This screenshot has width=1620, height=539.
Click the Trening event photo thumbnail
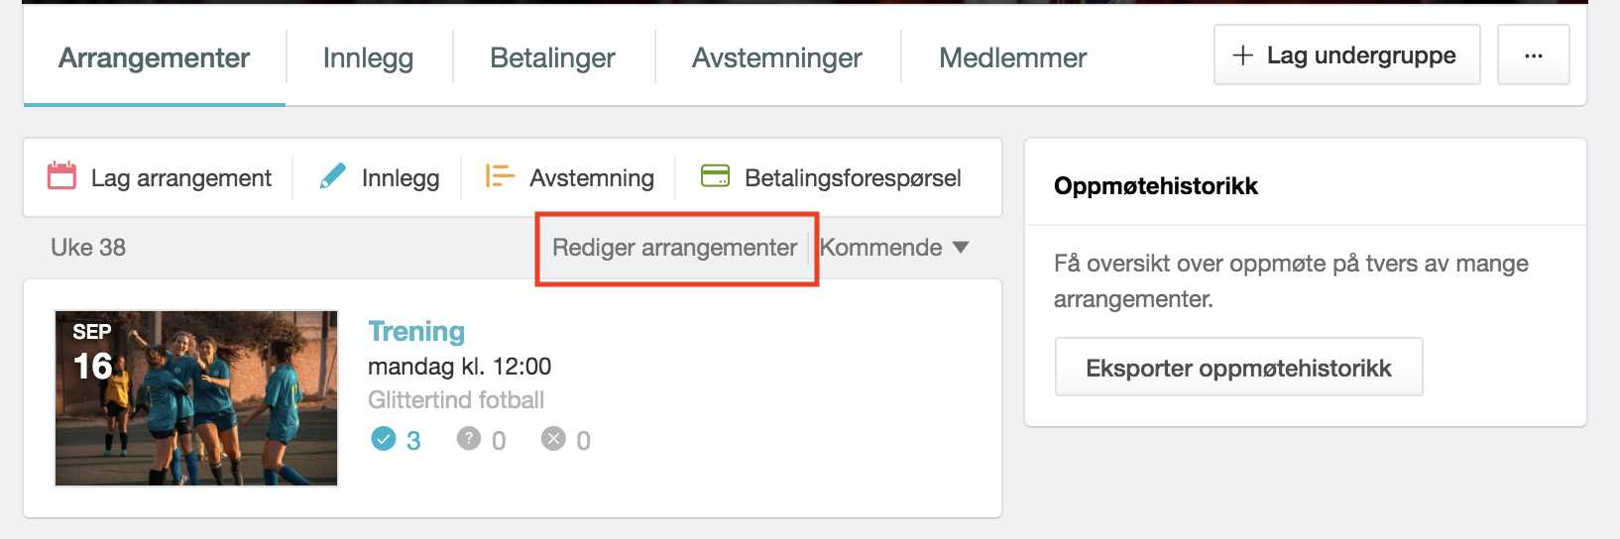coord(196,398)
